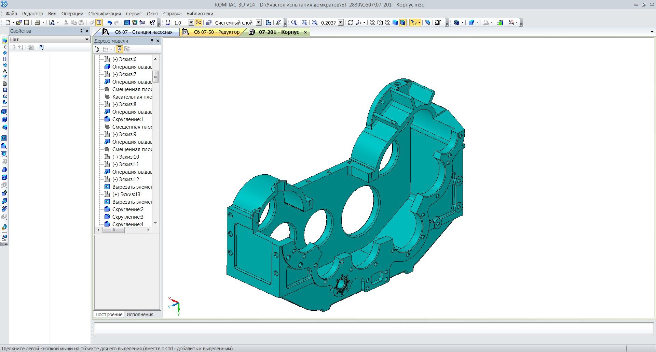Switch to Исполнения tab in model tree
Viewport: 656px width, 352px height.
[x=140, y=314]
